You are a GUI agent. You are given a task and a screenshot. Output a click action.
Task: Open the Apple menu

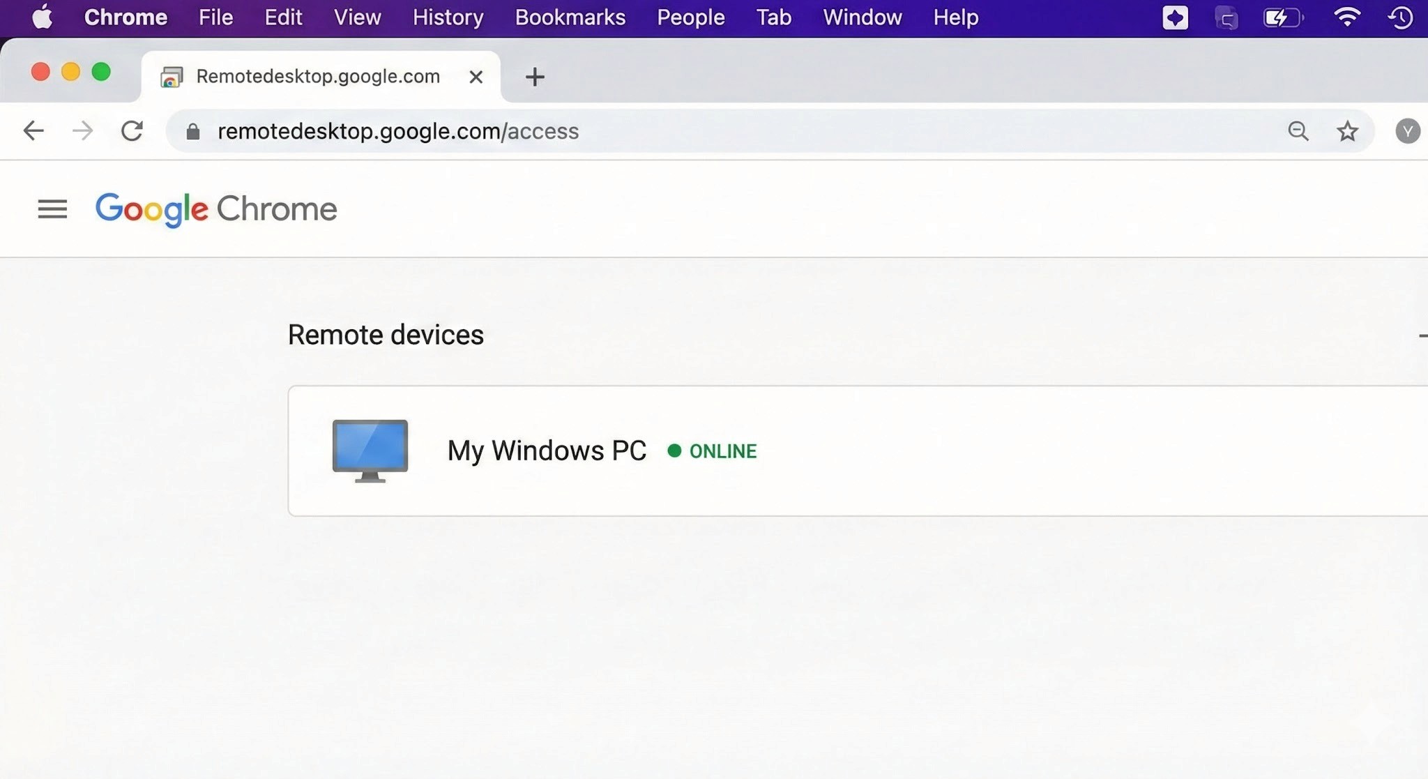click(42, 17)
